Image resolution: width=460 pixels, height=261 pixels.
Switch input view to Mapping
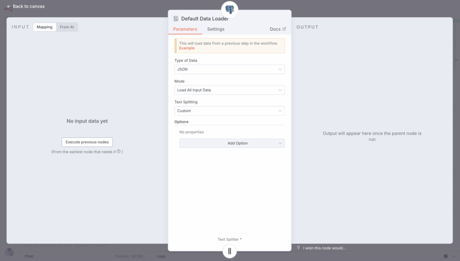(x=44, y=27)
